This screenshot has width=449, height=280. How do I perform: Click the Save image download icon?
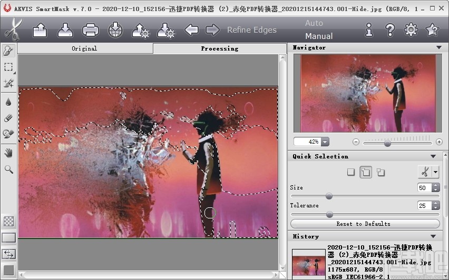(x=65, y=30)
